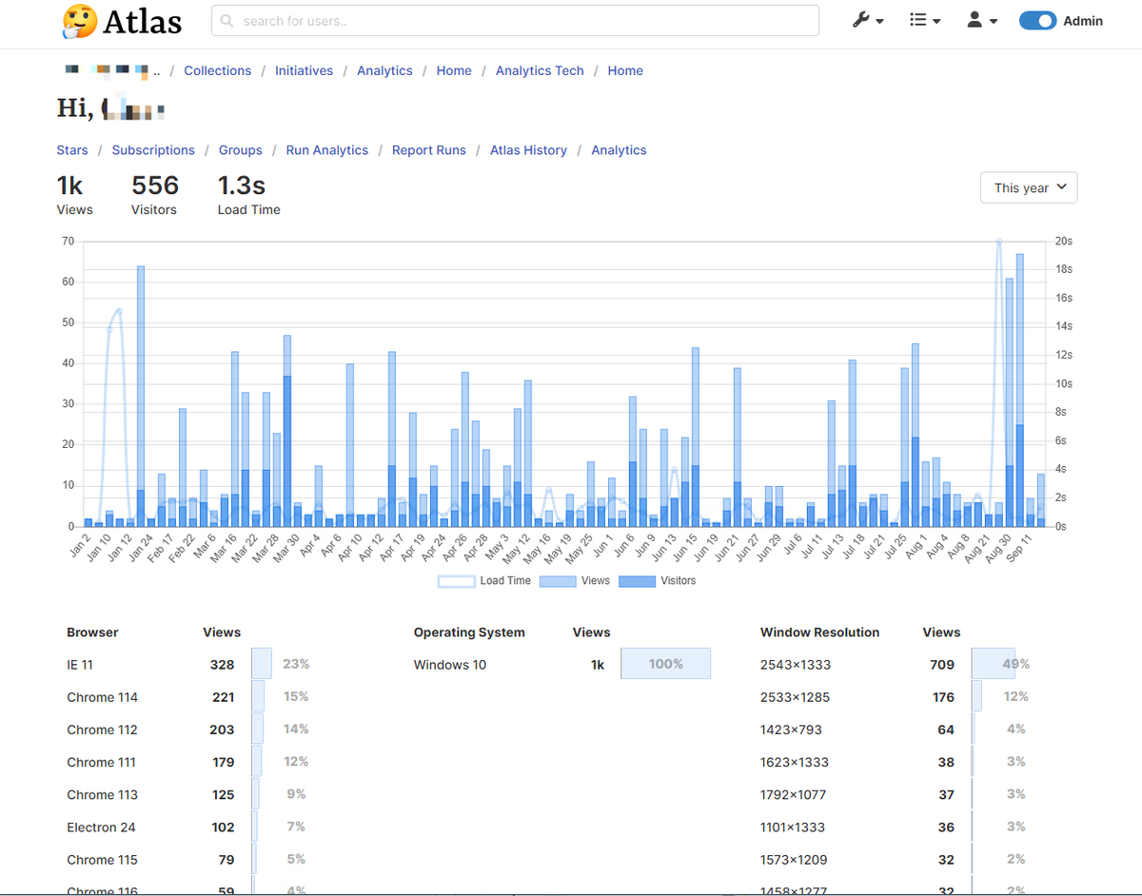Go to the Analytics Tech breadcrumb
This screenshot has width=1142, height=896.
click(x=540, y=70)
